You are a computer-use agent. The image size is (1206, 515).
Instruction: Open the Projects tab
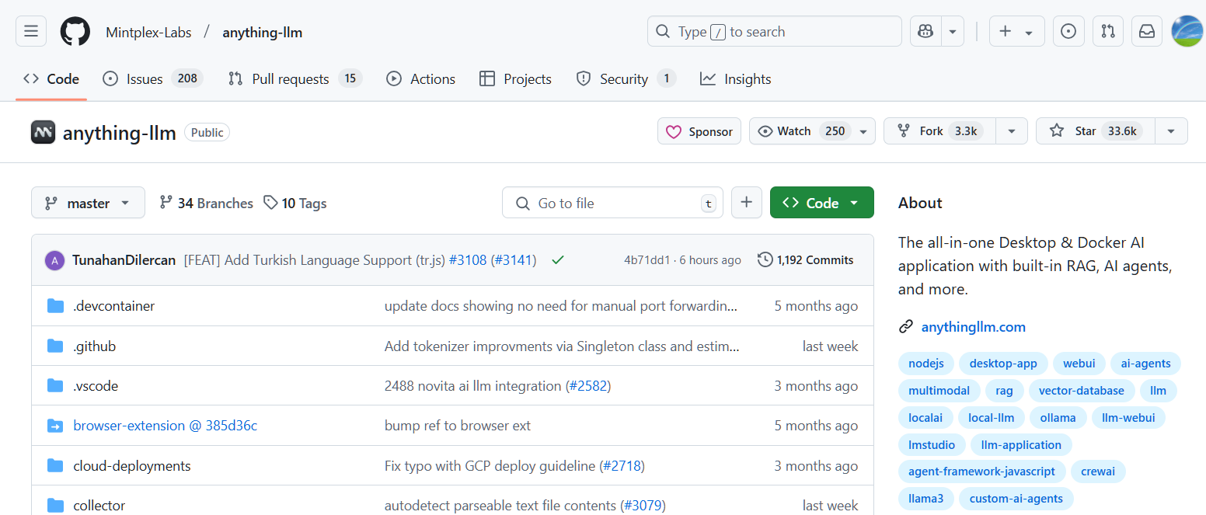515,78
